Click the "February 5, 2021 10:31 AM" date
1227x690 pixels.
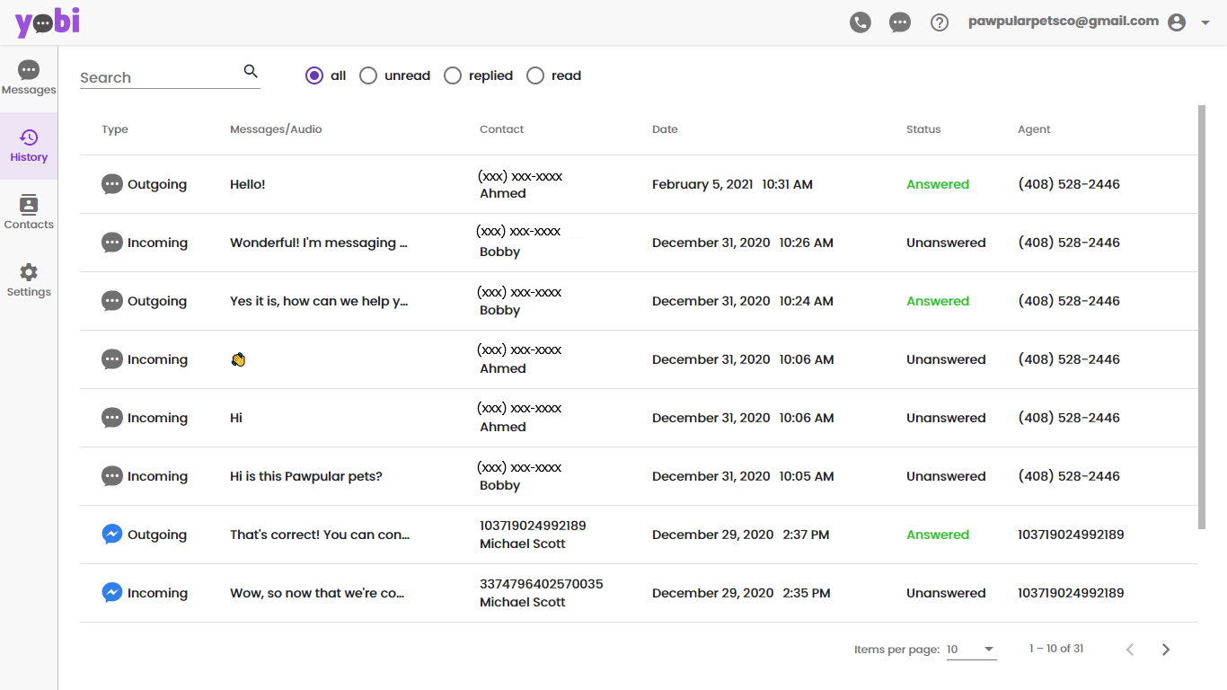[x=732, y=184]
